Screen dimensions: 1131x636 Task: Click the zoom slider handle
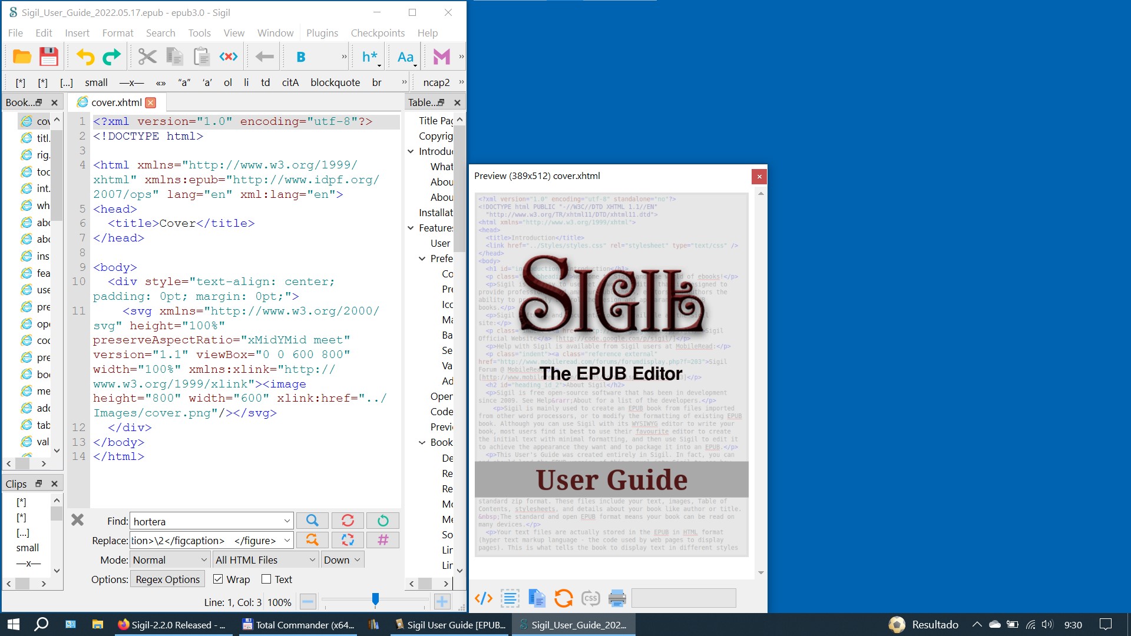tap(375, 599)
